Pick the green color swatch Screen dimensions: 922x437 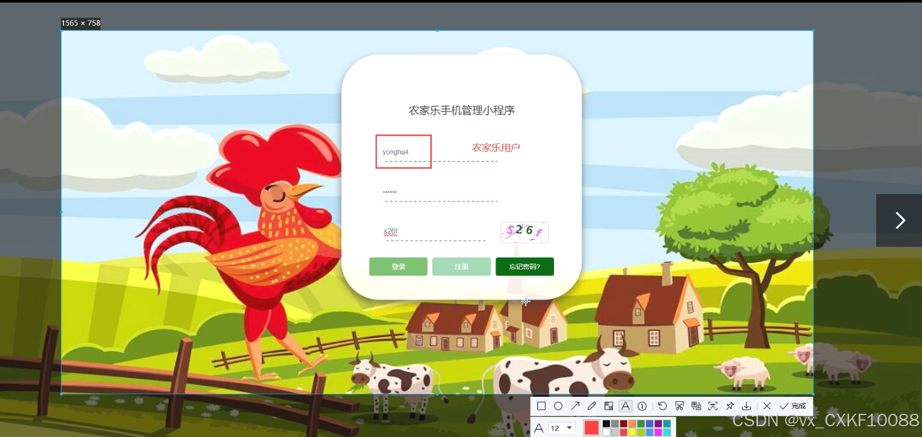641,424
